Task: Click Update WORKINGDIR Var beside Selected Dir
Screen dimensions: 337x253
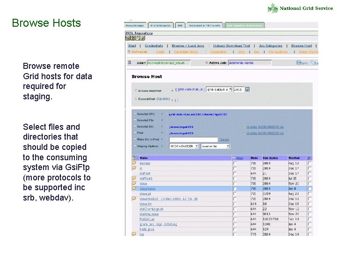Action: [265, 127]
